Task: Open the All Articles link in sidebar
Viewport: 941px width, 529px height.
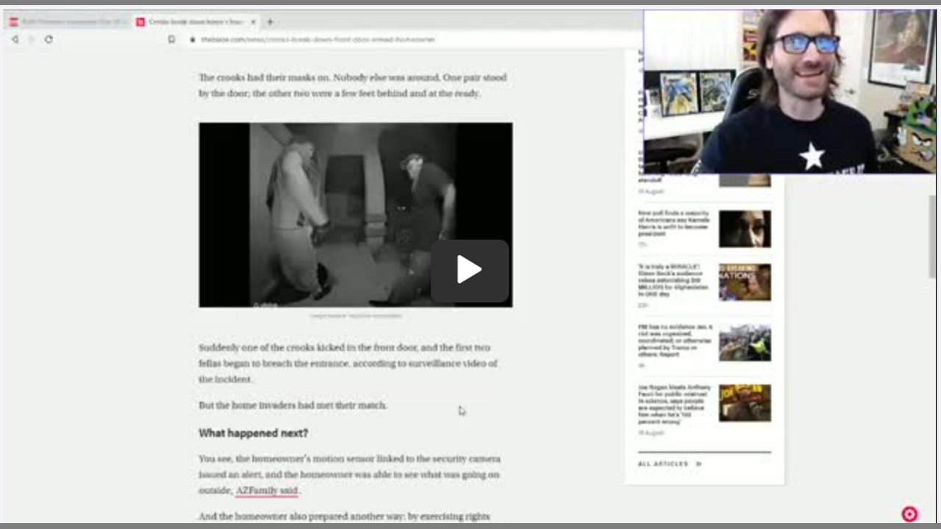Action: [x=663, y=464]
